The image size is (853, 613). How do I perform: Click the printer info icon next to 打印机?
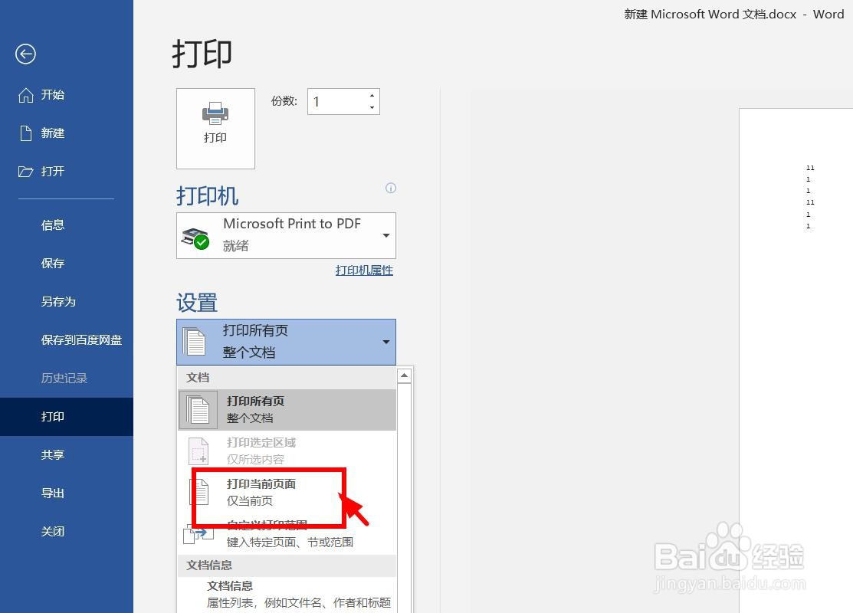391,188
